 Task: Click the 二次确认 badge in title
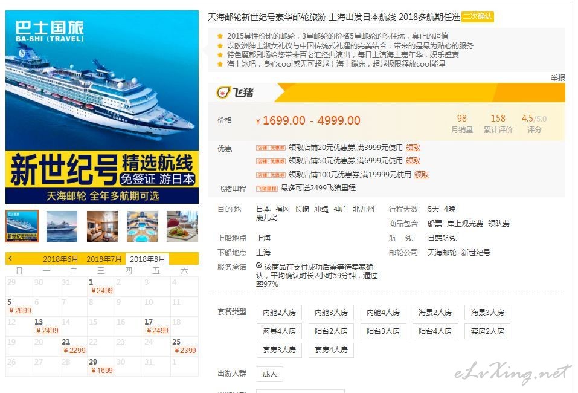click(477, 16)
